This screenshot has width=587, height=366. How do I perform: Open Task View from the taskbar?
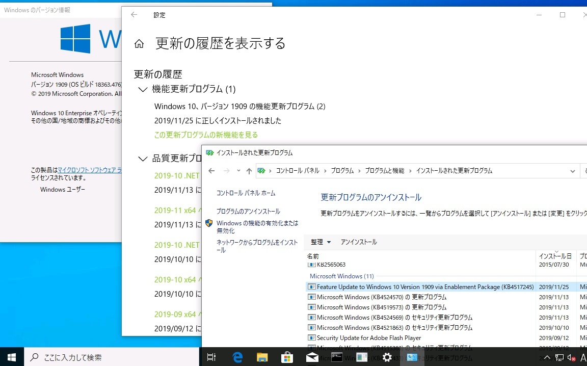(x=211, y=357)
